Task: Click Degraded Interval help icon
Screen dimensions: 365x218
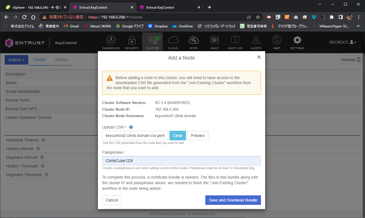Action: tap(42, 157)
